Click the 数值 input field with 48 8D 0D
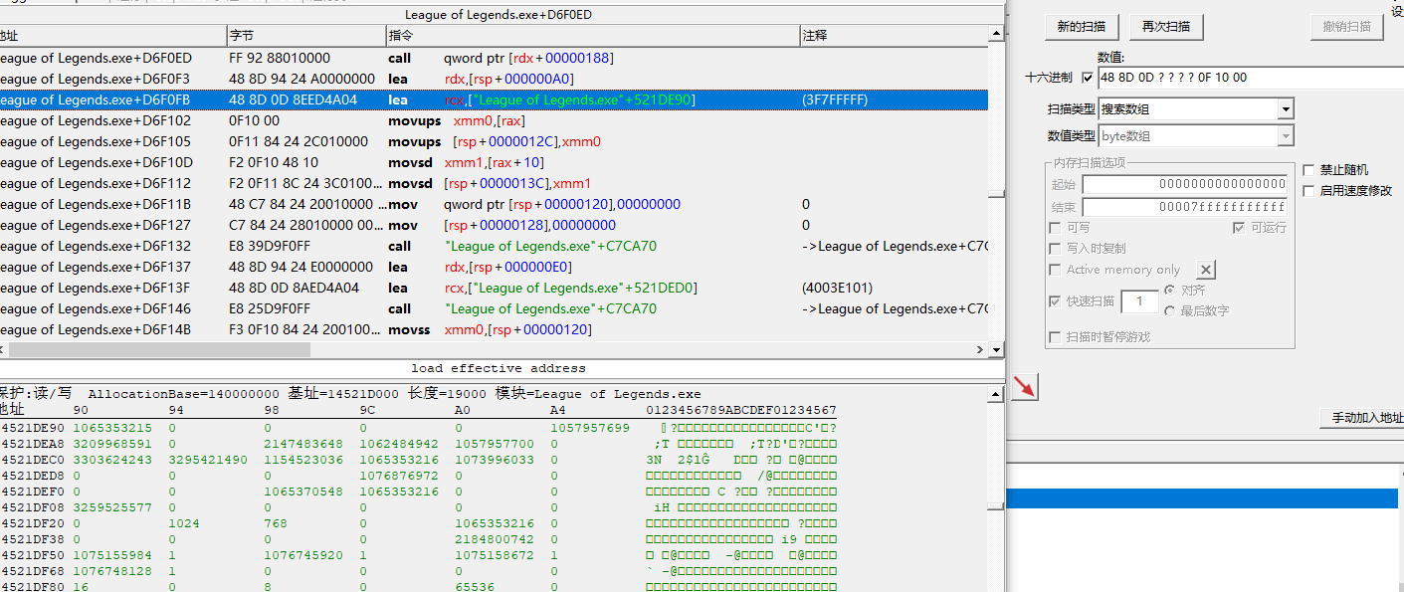Viewport: 1404px width, 592px height. pyautogui.click(x=1249, y=78)
